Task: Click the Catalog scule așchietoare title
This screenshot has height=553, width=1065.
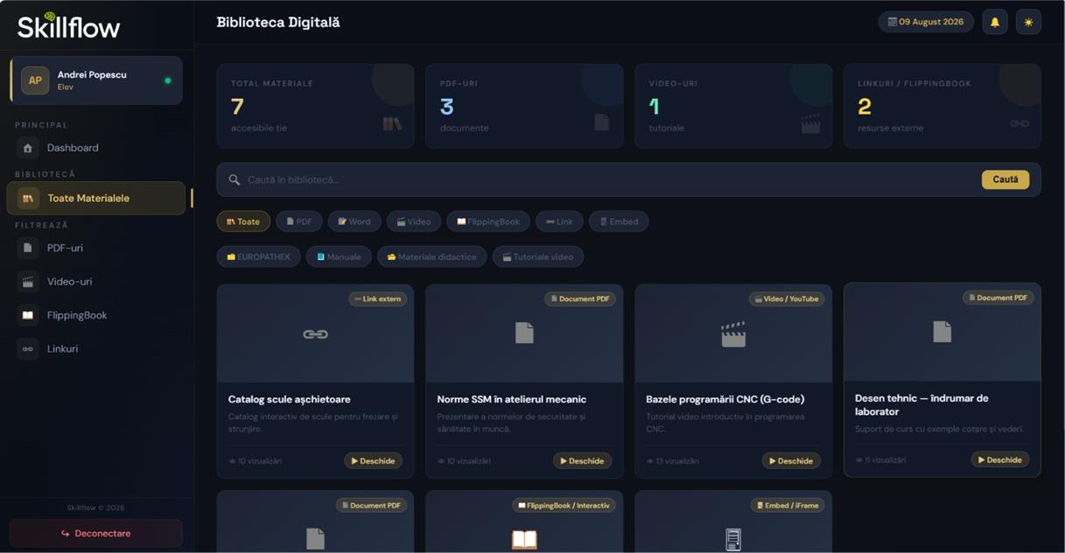Action: pos(289,400)
